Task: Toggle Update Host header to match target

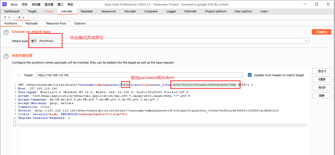Action: point(250,75)
